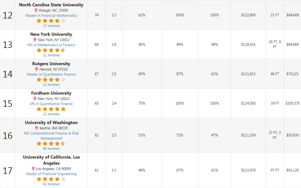Click the location pin next to Newark, NJ
Image resolution: width=301 pixels, height=188 pixels.
coord(37,69)
